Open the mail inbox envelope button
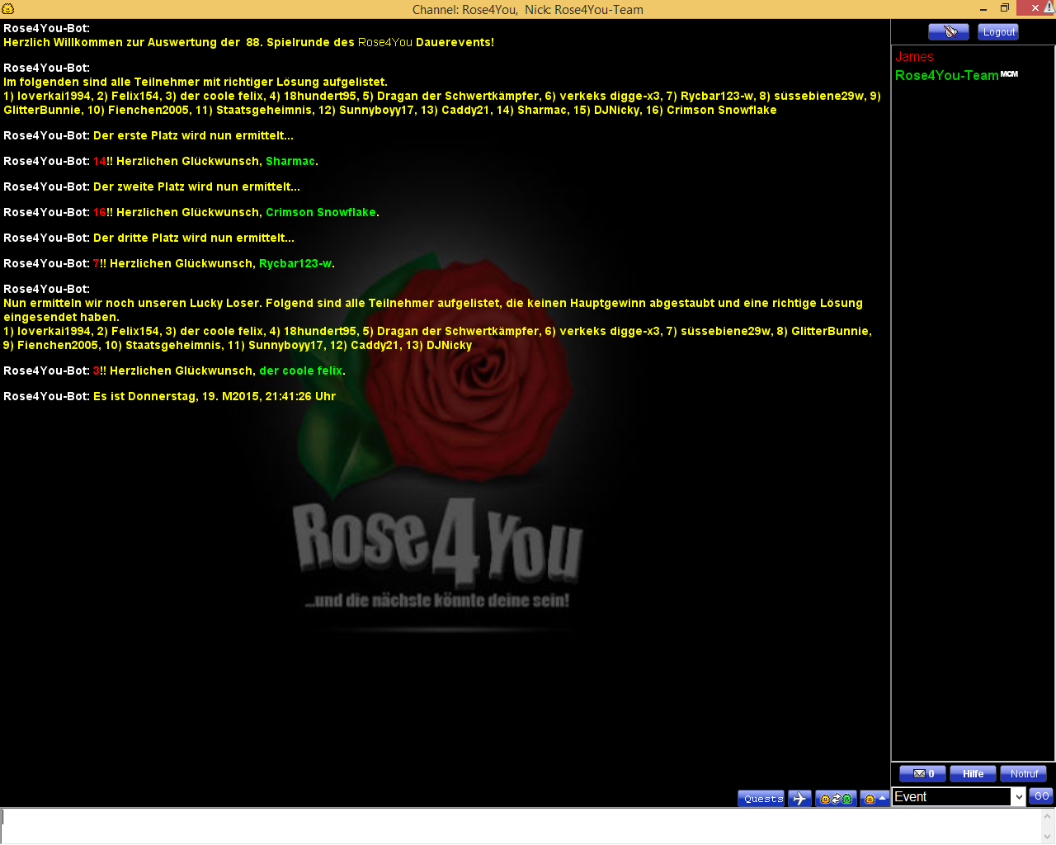This screenshot has width=1056, height=845. (x=922, y=774)
